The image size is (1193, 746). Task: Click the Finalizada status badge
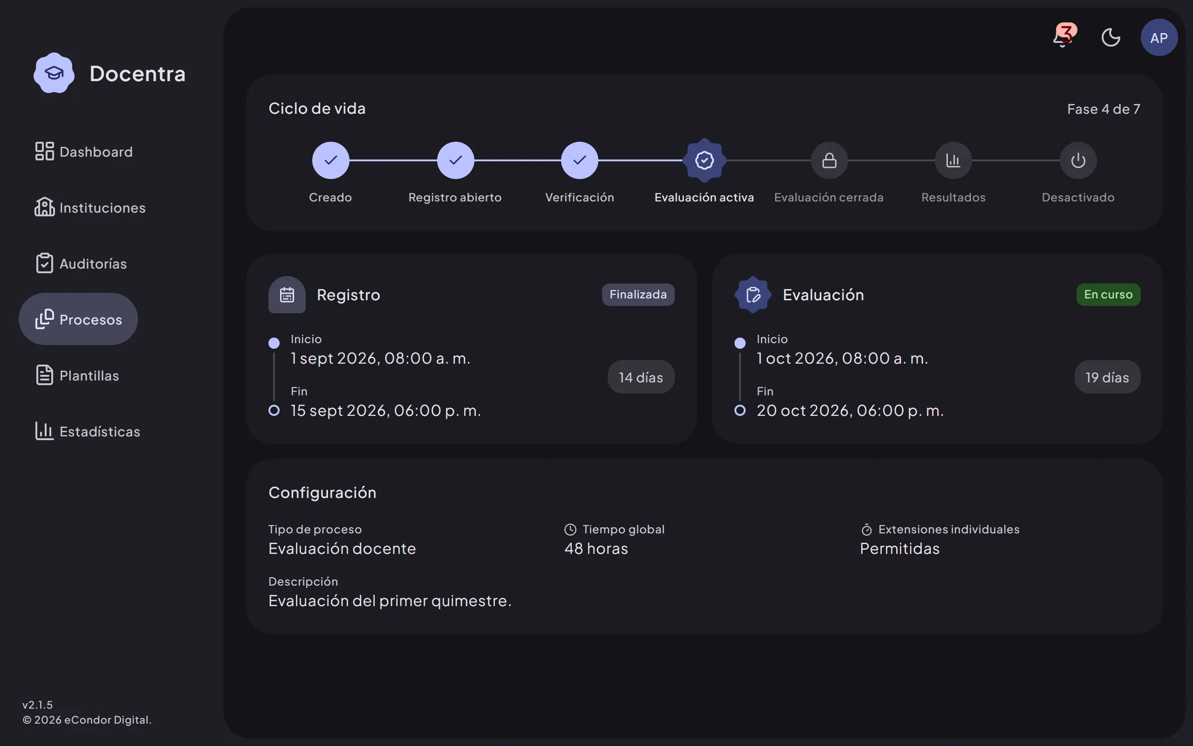638,295
